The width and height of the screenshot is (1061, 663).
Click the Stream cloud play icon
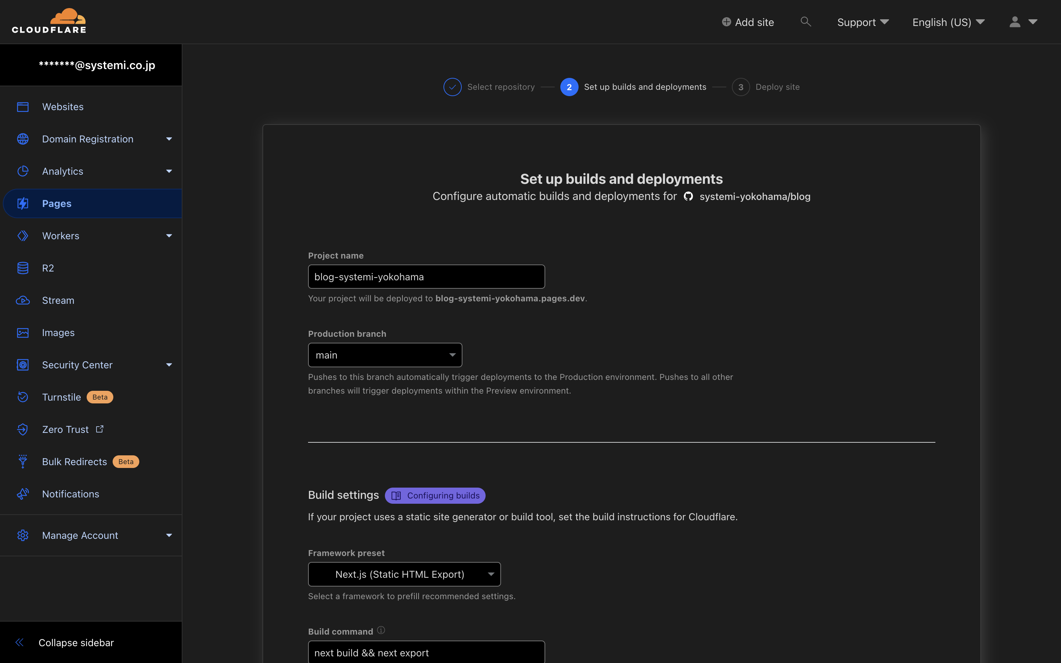(23, 300)
